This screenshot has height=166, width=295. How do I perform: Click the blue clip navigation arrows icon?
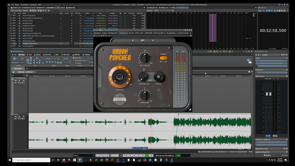point(249,61)
